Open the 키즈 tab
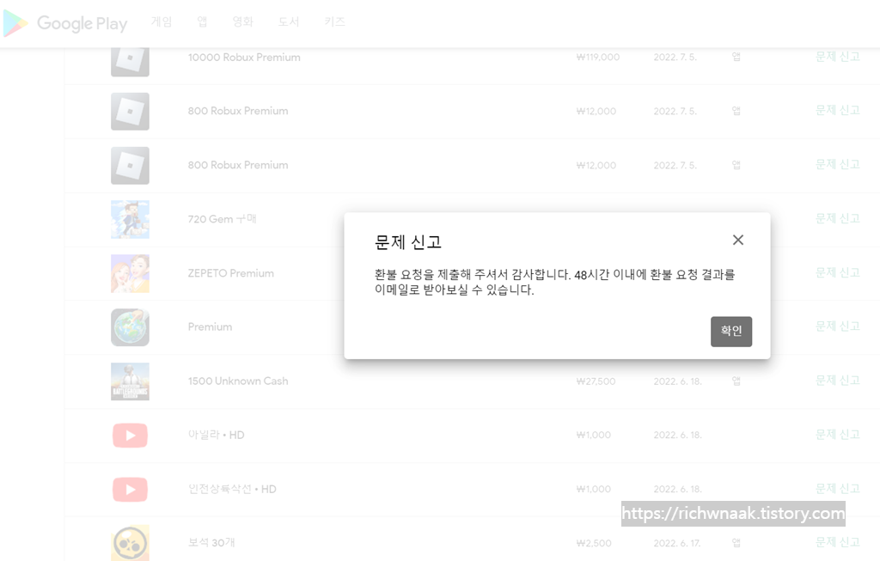880x561 pixels. (334, 21)
